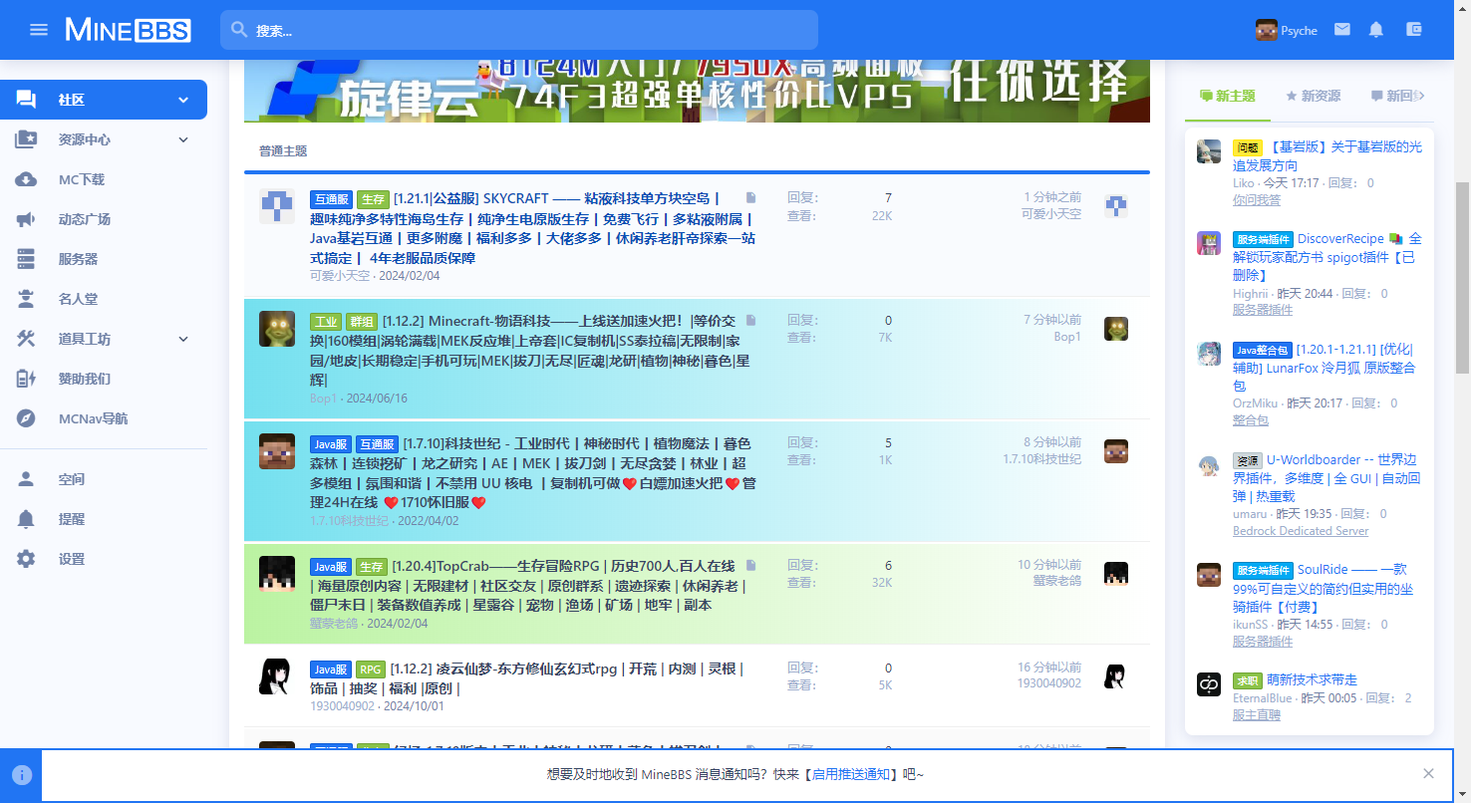Open the mail inbox icon

coord(1342,30)
